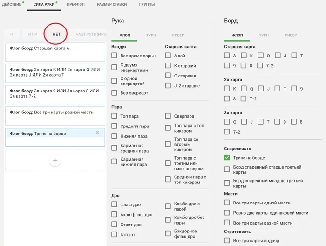The height and width of the screenshot is (246, 326).
Task: Remove the 'Трипс на борде' condition with X
Action: [x=97, y=133]
